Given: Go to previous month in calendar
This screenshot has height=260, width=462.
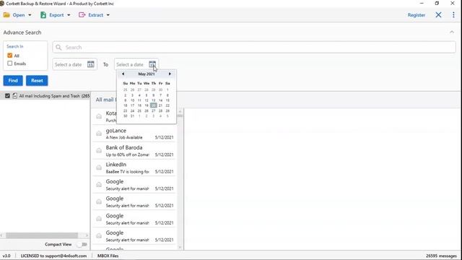Looking at the screenshot, I should pos(123,74).
